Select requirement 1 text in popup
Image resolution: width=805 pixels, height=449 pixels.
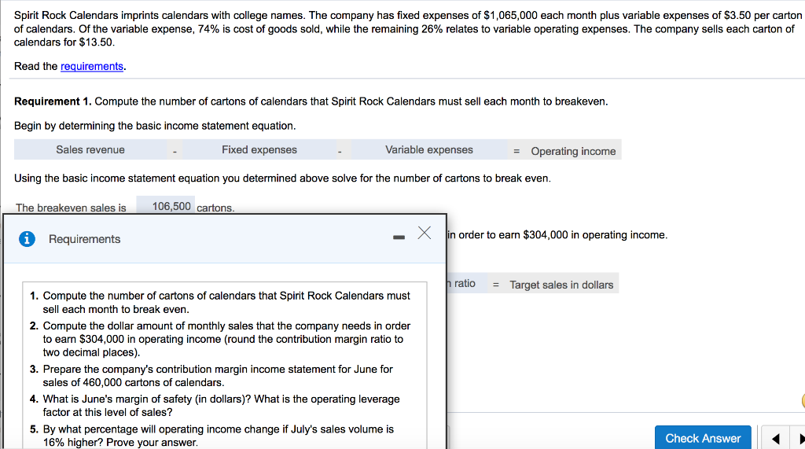coord(226,303)
